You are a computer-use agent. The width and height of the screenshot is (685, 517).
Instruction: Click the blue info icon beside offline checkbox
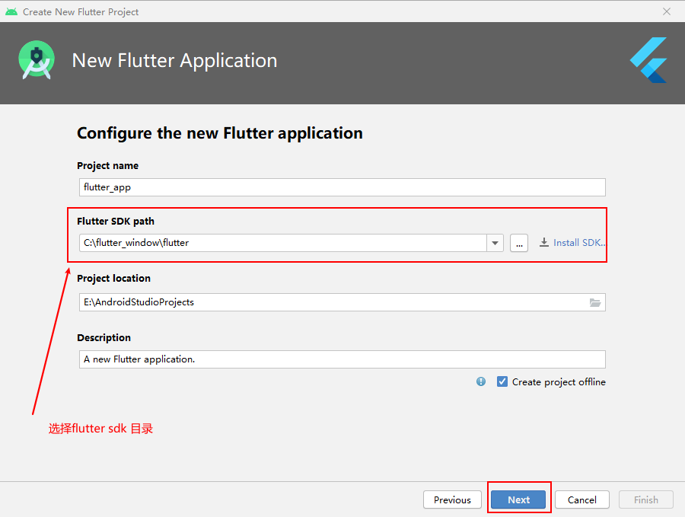pyautogui.click(x=481, y=381)
